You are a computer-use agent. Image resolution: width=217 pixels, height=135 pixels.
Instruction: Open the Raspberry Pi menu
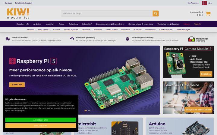[23, 24]
